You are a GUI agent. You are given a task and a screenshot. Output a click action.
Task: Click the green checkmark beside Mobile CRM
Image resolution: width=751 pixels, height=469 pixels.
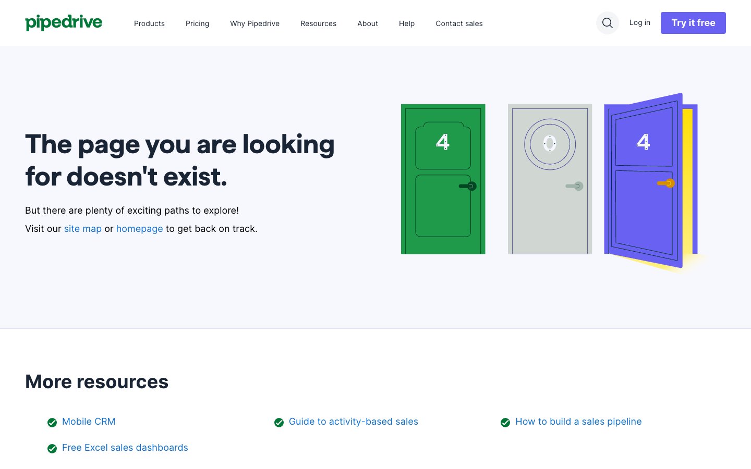pyautogui.click(x=52, y=422)
